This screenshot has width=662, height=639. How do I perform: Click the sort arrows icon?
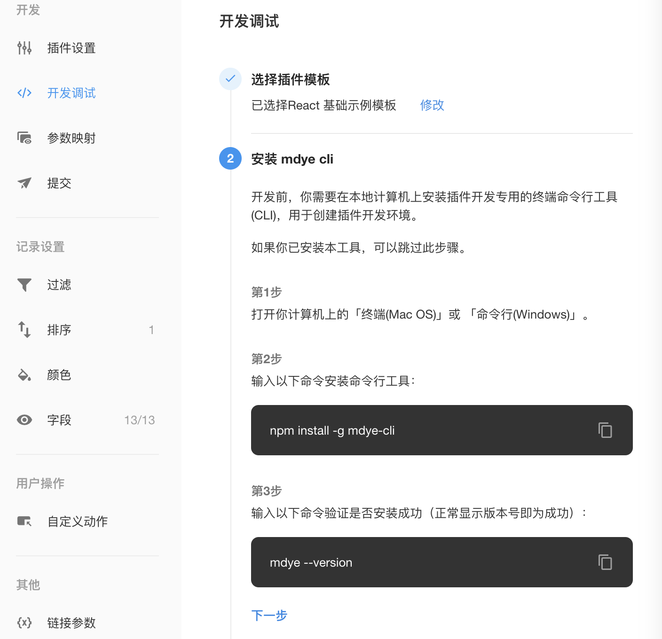(x=24, y=330)
